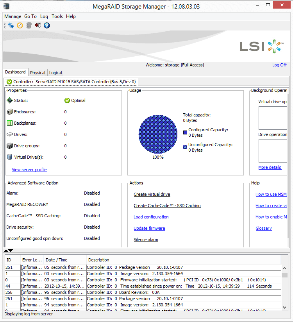Click 'Displaying log from server' status text
Screen dimensions: 293x322
pos(29,314)
